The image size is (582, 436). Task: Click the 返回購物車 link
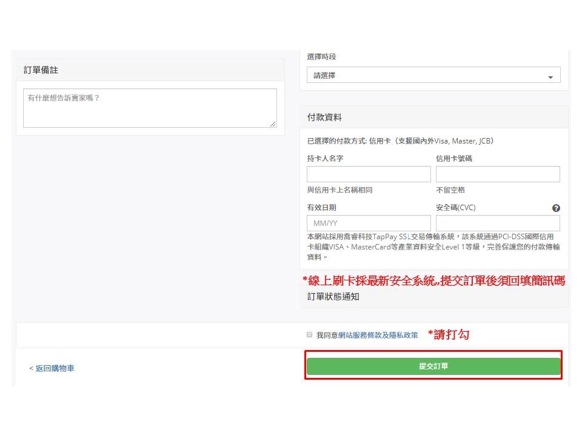[52, 368]
